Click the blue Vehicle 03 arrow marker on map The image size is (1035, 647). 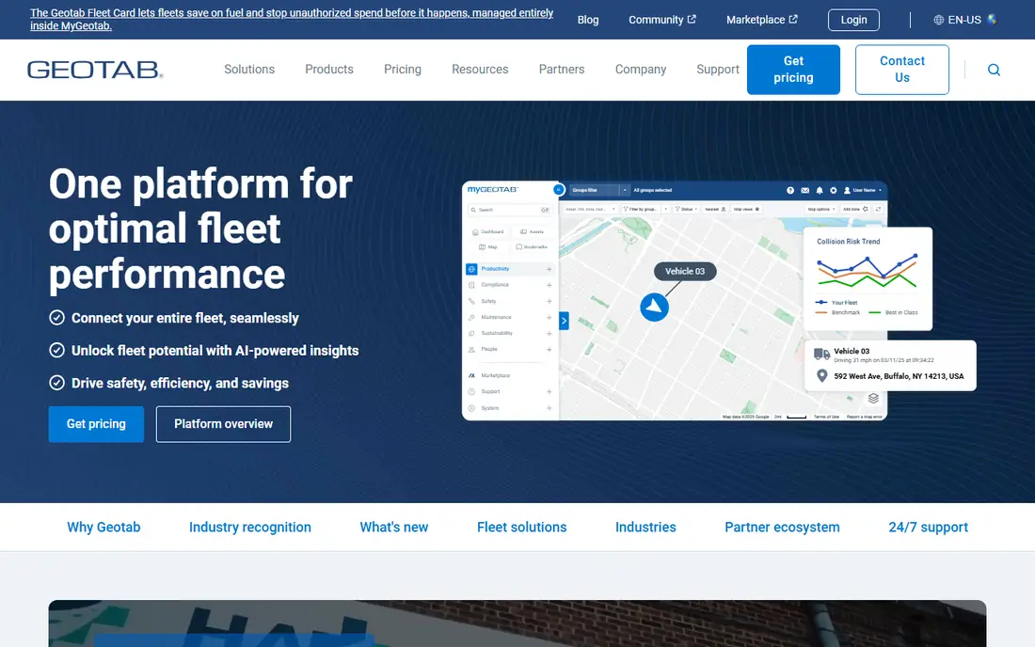click(x=654, y=308)
